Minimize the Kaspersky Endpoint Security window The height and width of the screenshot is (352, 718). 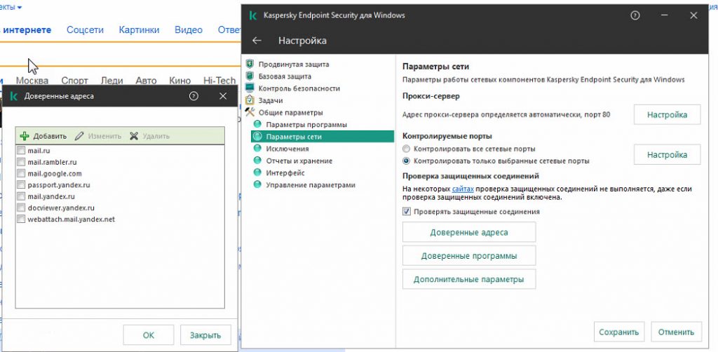click(665, 15)
